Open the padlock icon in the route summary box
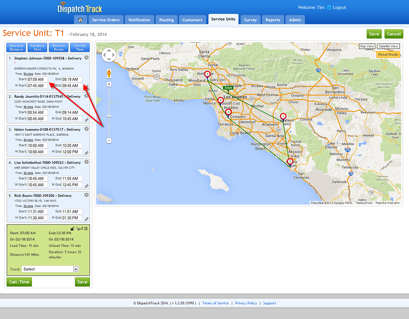Viewport: 409px width, 319px height. click(72, 228)
